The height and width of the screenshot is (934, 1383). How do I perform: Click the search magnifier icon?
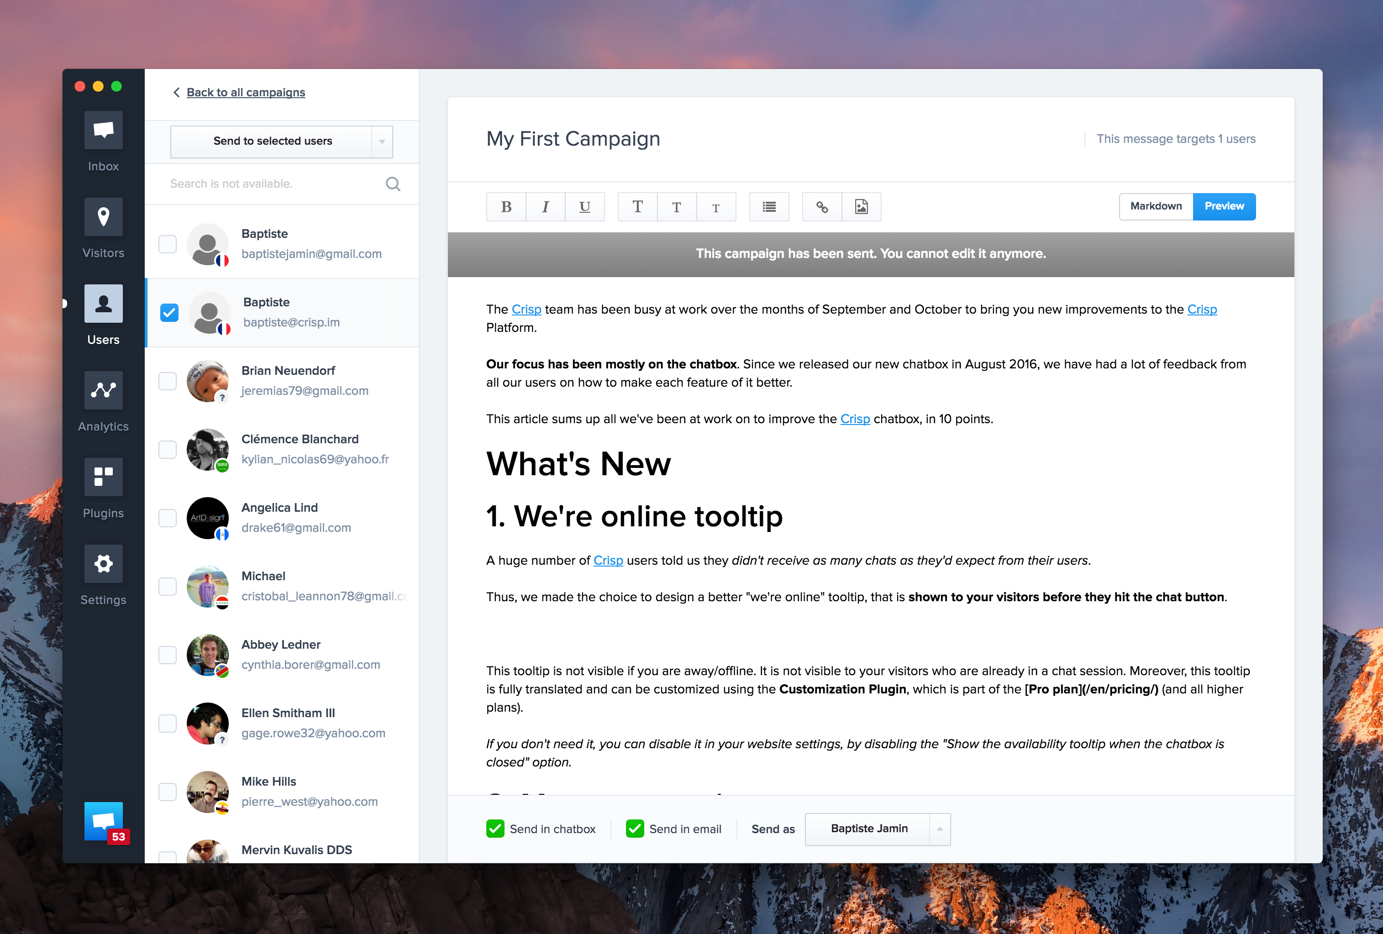(x=393, y=184)
